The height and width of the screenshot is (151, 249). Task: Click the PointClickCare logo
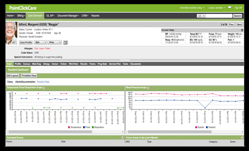(23, 8)
